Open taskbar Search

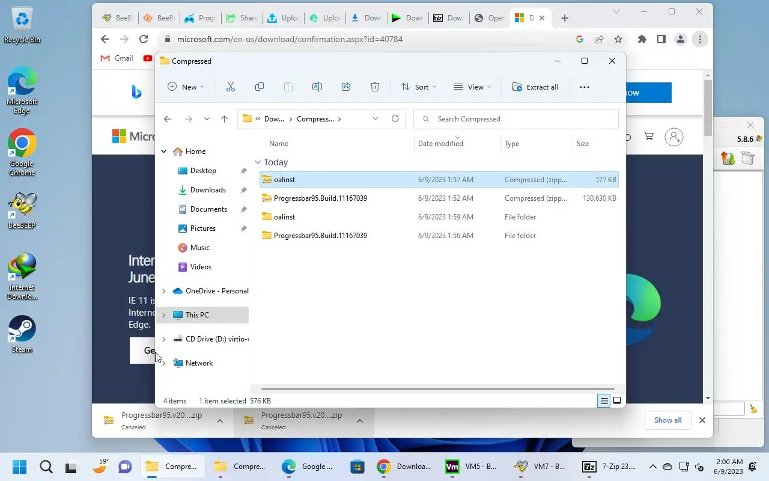(46, 467)
